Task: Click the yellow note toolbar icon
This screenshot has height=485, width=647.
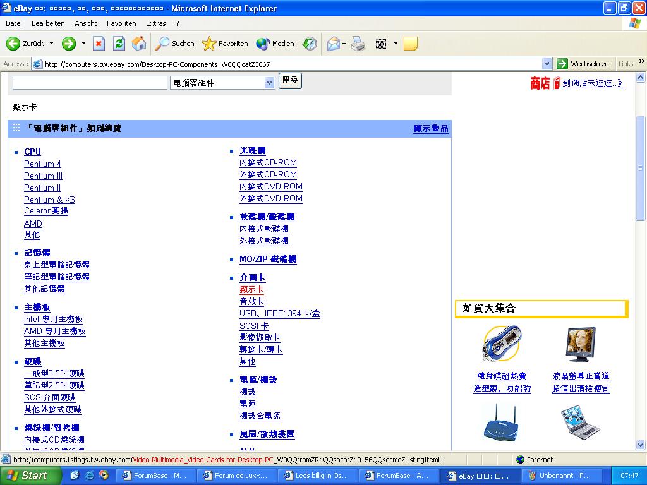Action: (x=410, y=44)
